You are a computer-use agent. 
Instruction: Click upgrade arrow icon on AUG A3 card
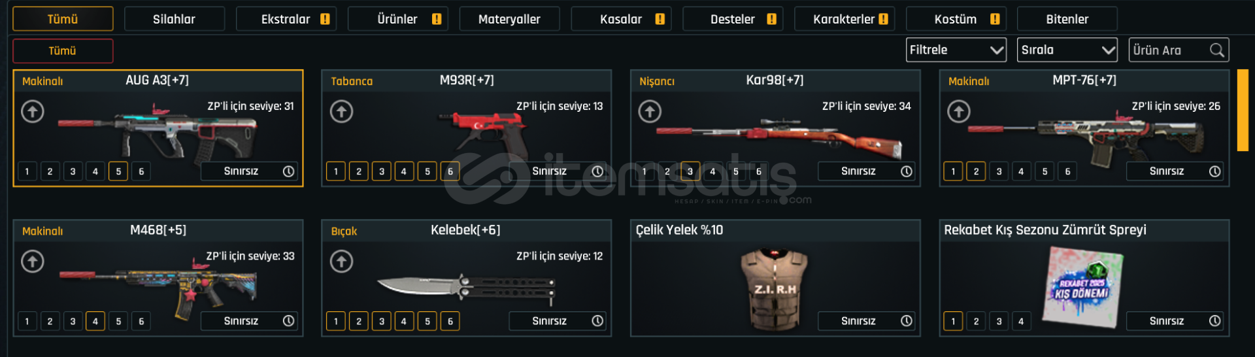(33, 111)
